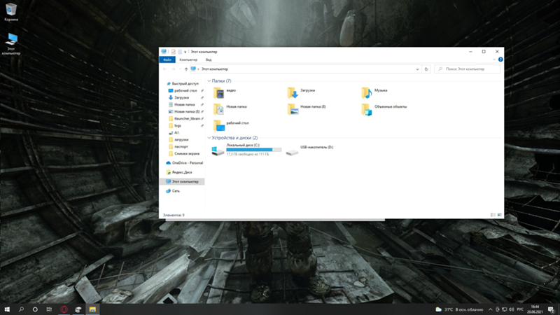This screenshot has height=315, width=560.
Task: Select the USB-накопитель (D:) drive
Action: point(310,150)
